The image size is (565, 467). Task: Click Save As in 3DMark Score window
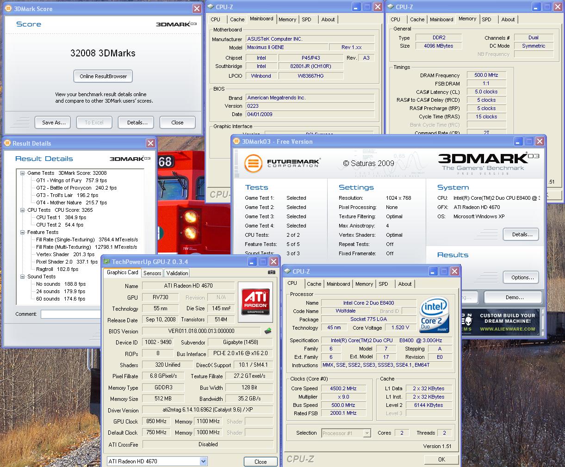point(53,123)
